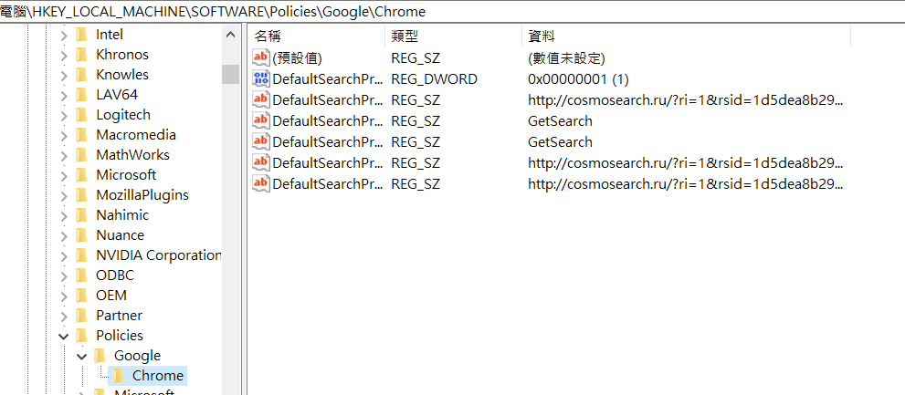Screen dimensions: 905x395
Task: Expand the Logitech key
Action: click(64, 115)
